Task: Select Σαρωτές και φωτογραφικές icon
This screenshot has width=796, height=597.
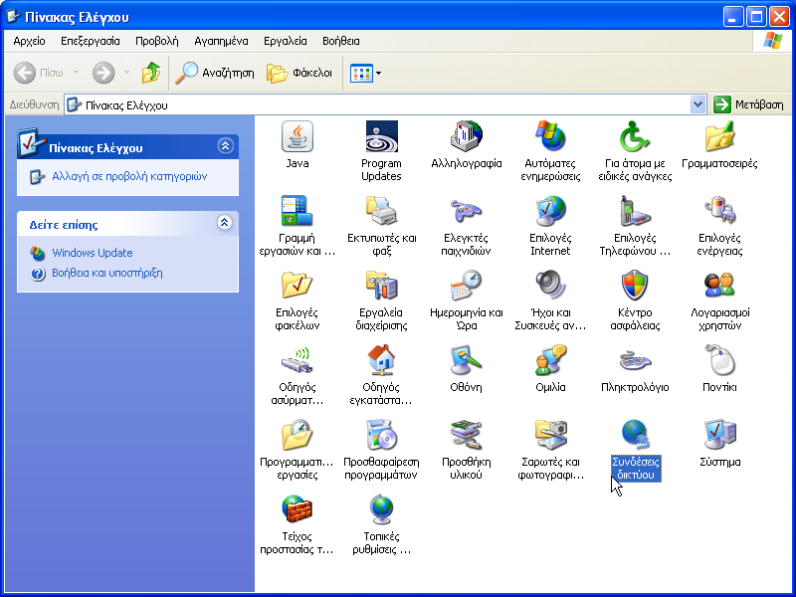Action: [x=550, y=436]
